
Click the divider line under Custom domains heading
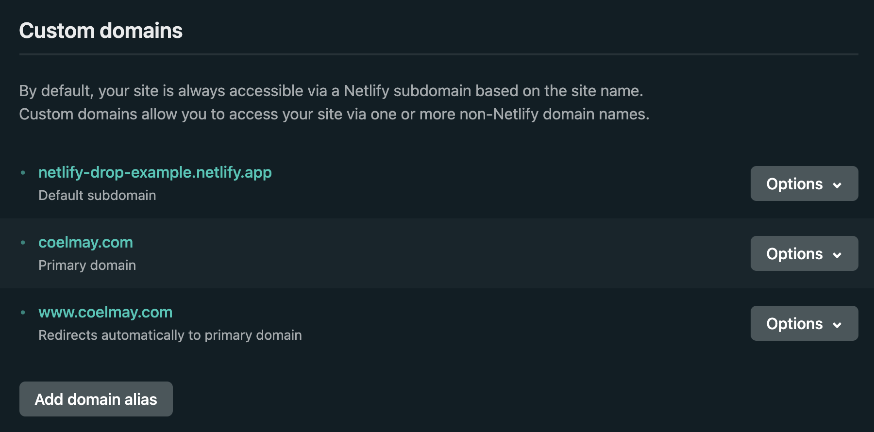point(439,54)
